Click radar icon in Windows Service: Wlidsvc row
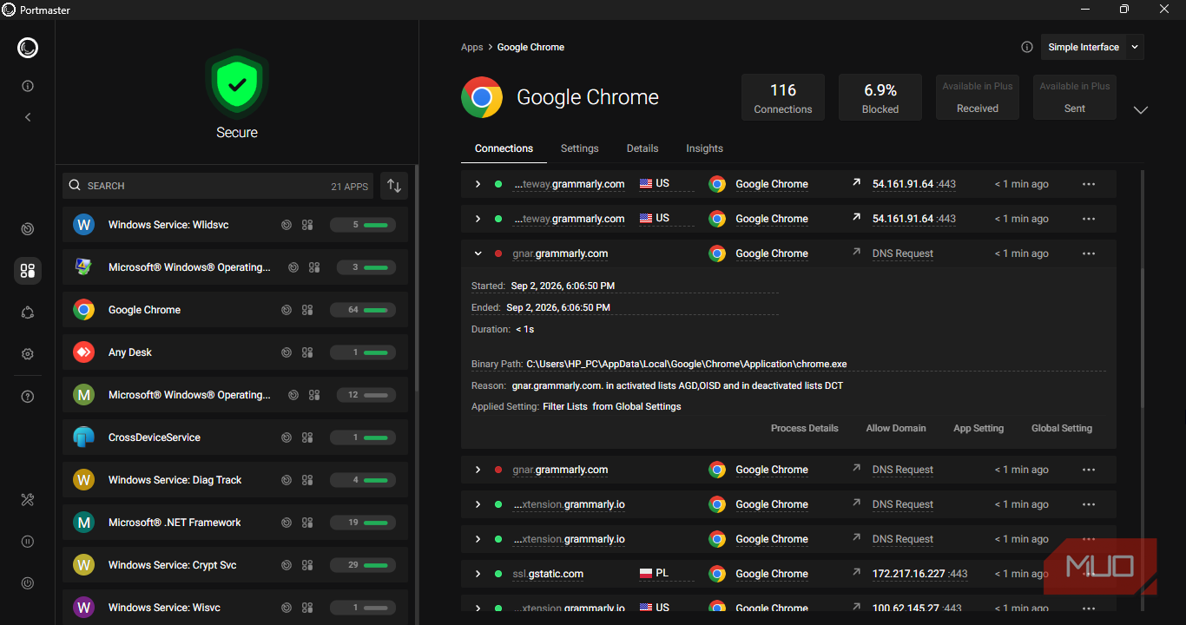1186x625 pixels. click(x=287, y=225)
